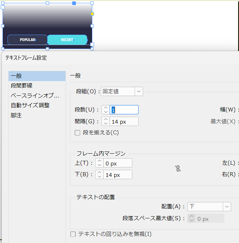Click the unlinked chain icon for margins
Screen dimensions: 239x243
[x=178, y=168]
